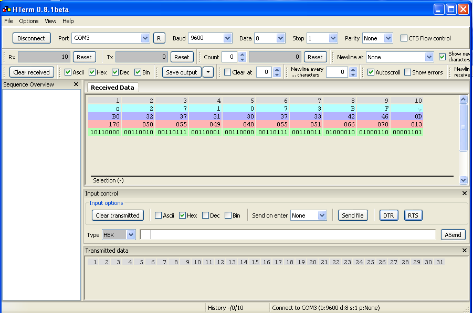The width and height of the screenshot is (473, 313).
Task: Click the HTerm application icon in title bar
Action: 6,9
